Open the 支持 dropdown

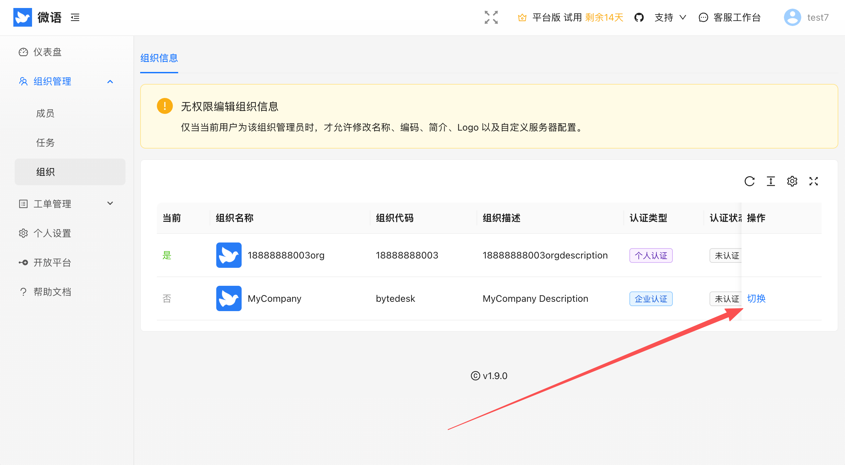click(x=670, y=17)
